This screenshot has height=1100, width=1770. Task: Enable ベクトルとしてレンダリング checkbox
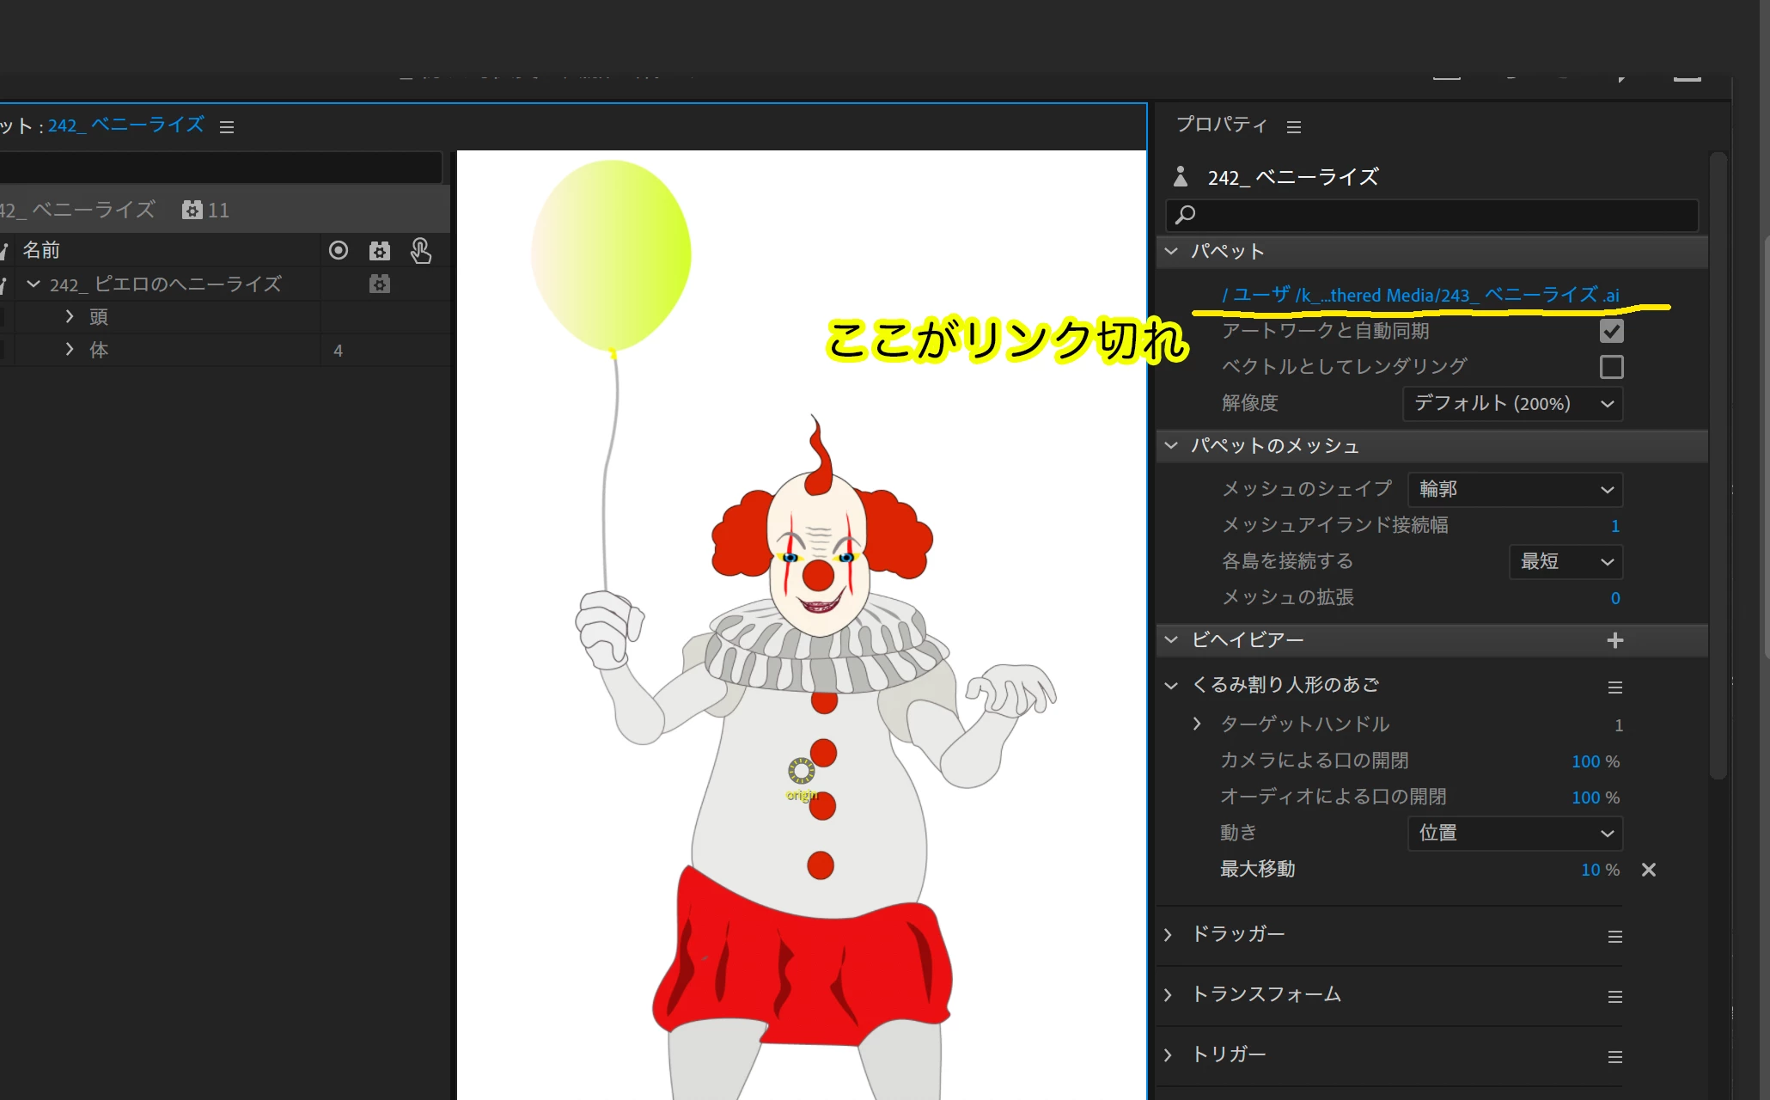[1611, 367]
